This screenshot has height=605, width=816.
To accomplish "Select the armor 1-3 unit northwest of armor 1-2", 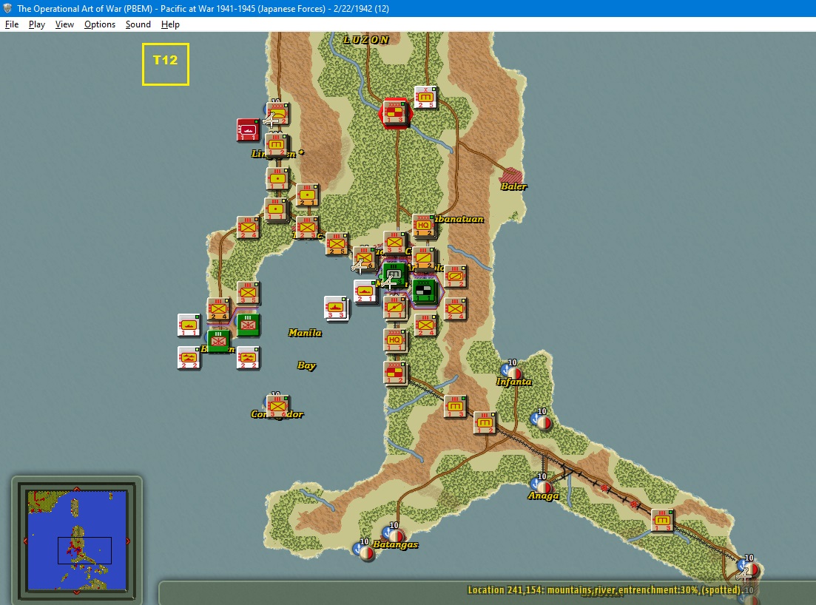I will pyautogui.click(x=455, y=406).
